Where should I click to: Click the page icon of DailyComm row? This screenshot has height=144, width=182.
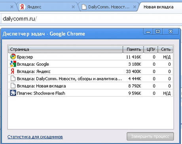[x=13, y=79]
